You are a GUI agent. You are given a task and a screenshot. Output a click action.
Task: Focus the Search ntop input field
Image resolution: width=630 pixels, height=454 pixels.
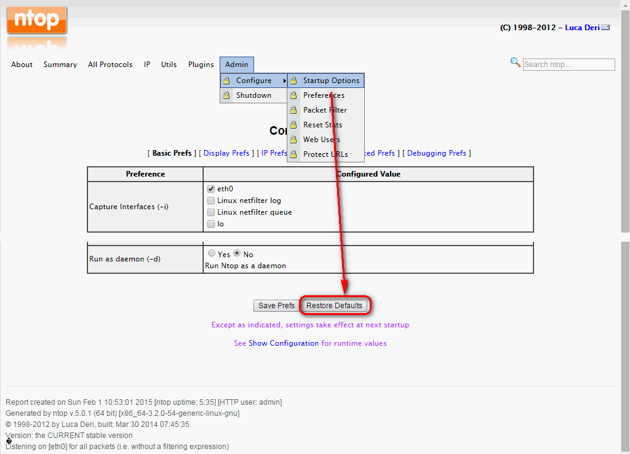[568, 64]
